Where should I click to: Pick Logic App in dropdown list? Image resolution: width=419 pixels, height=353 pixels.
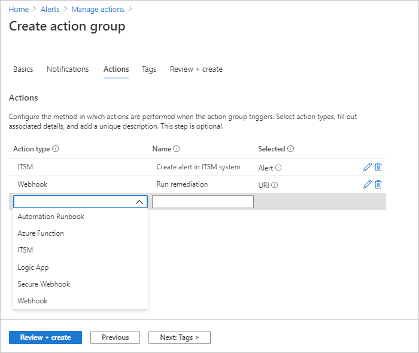[x=34, y=267]
